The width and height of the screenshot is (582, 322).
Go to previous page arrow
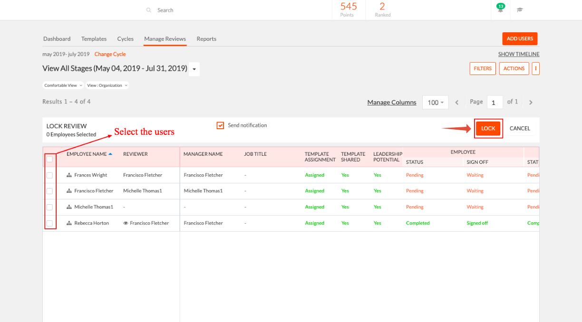click(457, 102)
